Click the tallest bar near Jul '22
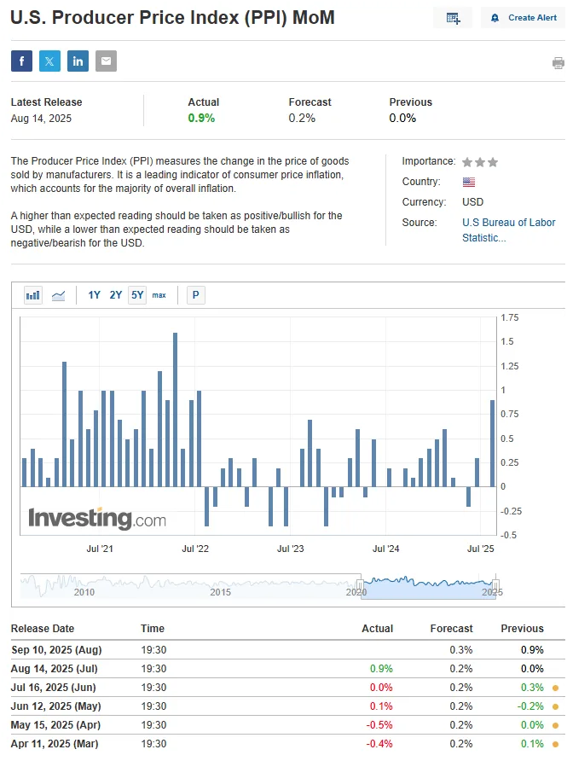The image size is (567, 761). (x=175, y=410)
